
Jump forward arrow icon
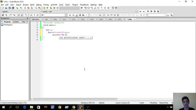(x=144, y=12)
